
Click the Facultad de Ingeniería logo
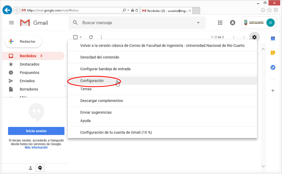coord(254,23)
